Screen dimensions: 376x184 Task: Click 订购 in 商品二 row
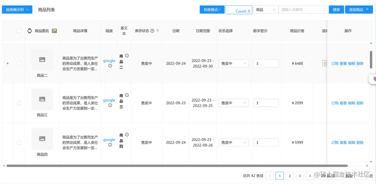[335, 64]
